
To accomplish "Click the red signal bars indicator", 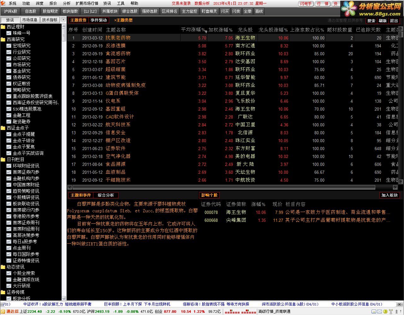I will click(240, 312).
